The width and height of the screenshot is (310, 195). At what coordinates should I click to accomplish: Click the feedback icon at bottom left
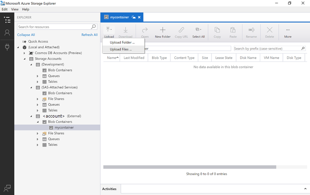7,188
